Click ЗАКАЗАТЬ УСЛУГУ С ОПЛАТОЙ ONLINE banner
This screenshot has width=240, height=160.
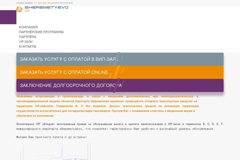[120, 72]
